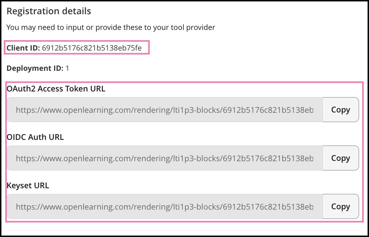Click the word 'Registration' in the heading
The image size is (369, 237).
[x=28, y=11]
